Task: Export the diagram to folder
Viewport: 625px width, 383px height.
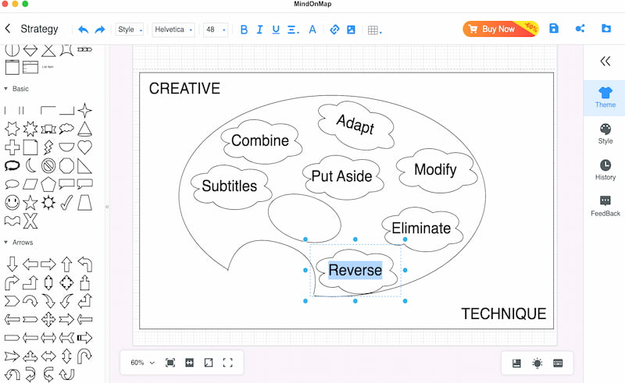Action: click(606, 28)
